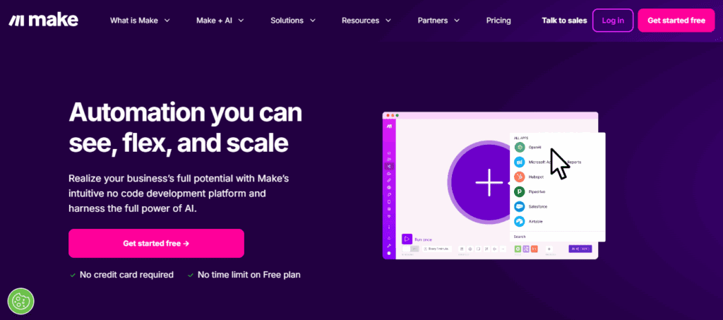Viewport: 723px width, 320px height.
Task: Click the big plus module circle
Action: (x=489, y=182)
